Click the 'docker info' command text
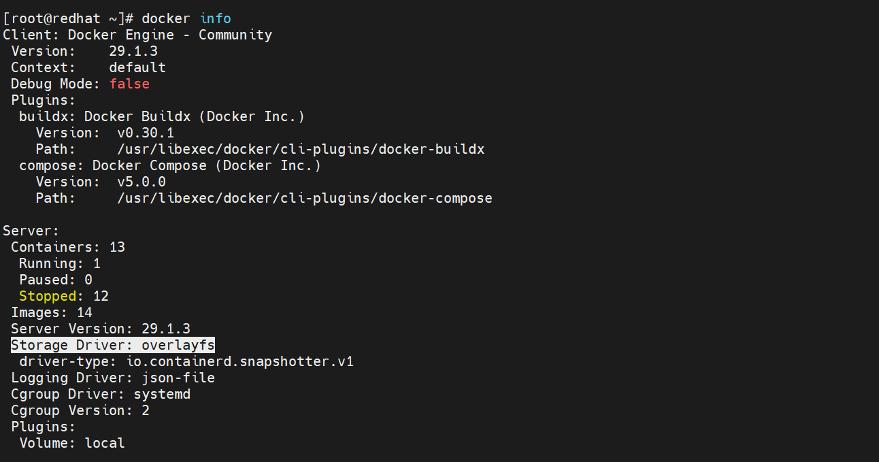The width and height of the screenshot is (879, 462). pos(186,18)
